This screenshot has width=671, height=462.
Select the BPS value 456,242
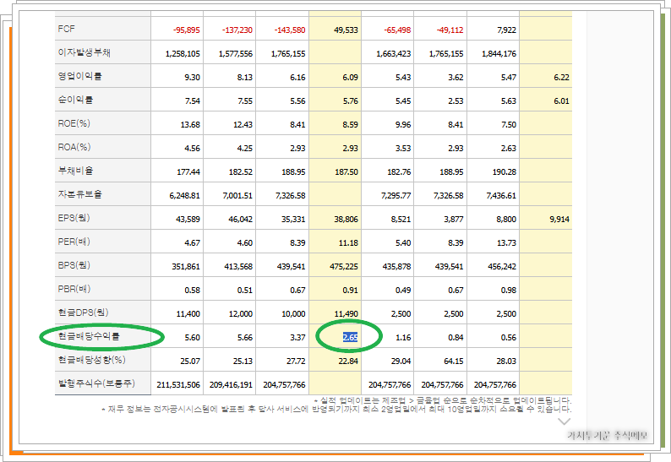(502, 267)
